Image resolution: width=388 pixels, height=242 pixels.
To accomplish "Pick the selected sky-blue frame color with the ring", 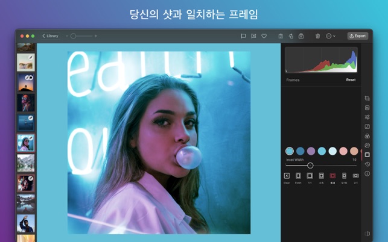I will click(290, 151).
